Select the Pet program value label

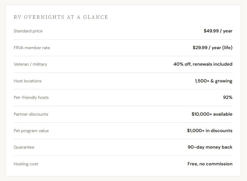point(31,131)
